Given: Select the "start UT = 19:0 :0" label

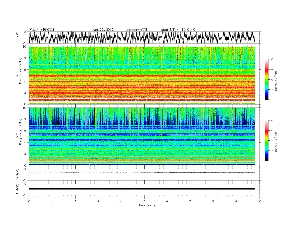Looking at the screenshot, I should pyautogui.click(x=178, y=30).
